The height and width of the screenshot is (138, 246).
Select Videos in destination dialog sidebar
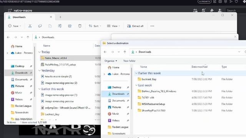(116, 120)
